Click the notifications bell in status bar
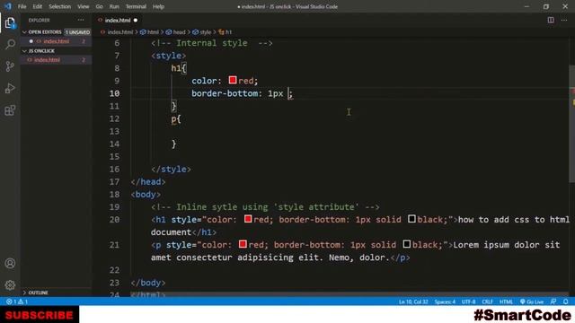575x323 pixels. [x=566, y=301]
